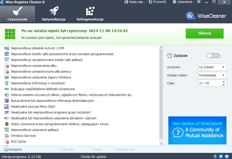Viewport: 232px width, 159px height.
Task: Click the MUI Cache icon
Action: 7,141
